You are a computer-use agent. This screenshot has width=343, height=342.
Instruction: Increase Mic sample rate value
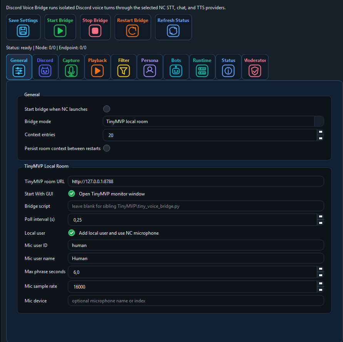click(320, 284)
